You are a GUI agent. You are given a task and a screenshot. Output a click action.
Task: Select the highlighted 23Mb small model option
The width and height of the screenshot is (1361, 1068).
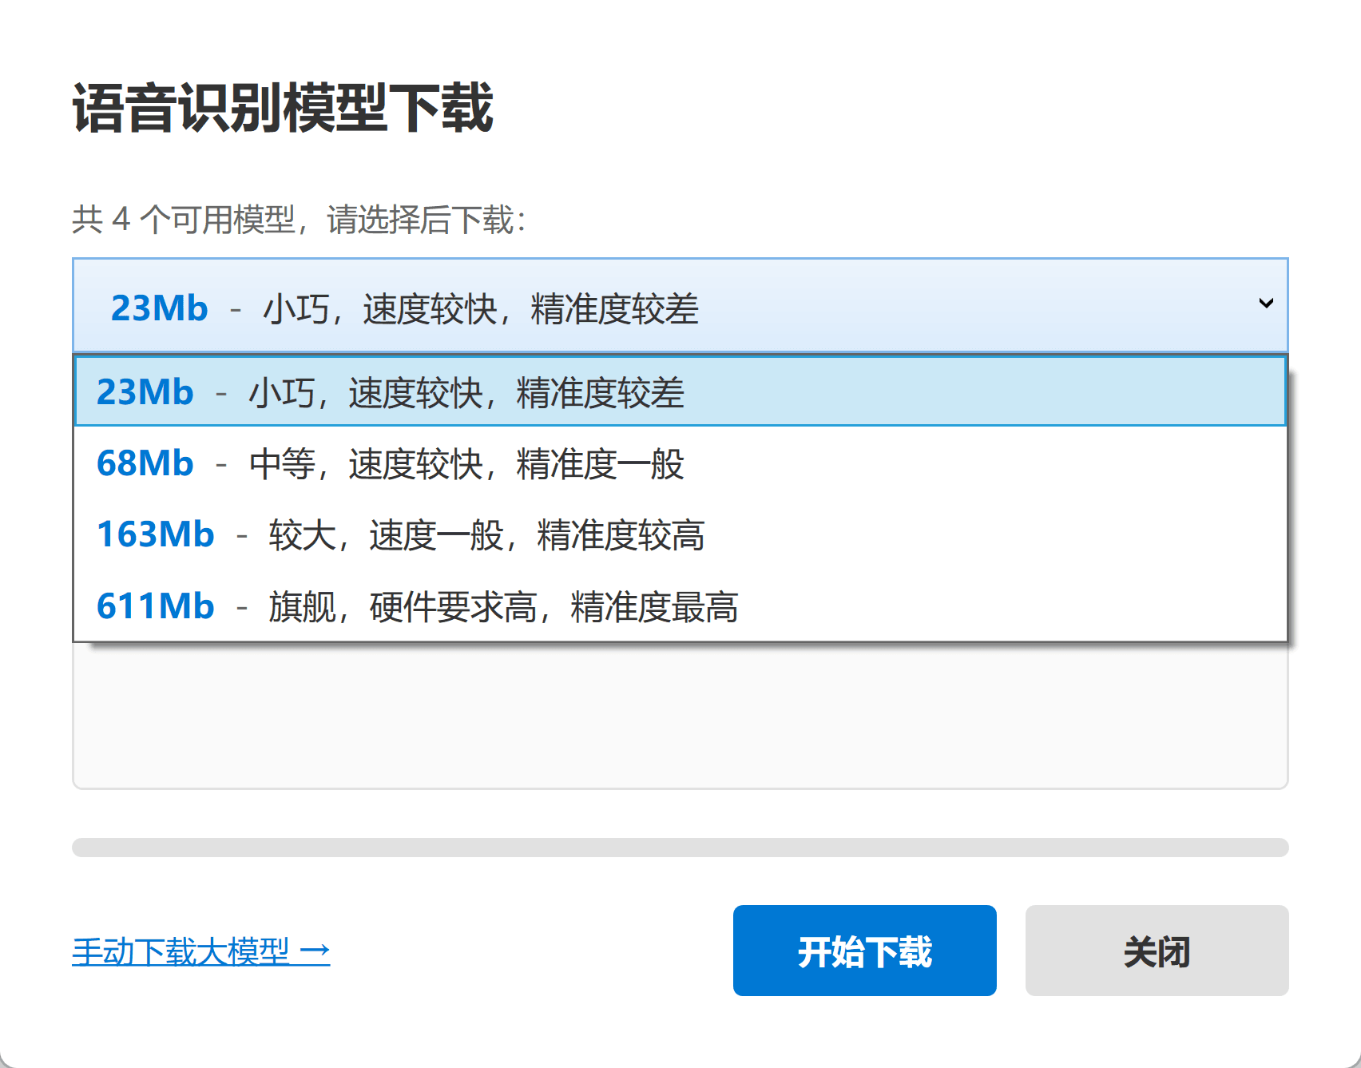[x=679, y=391]
